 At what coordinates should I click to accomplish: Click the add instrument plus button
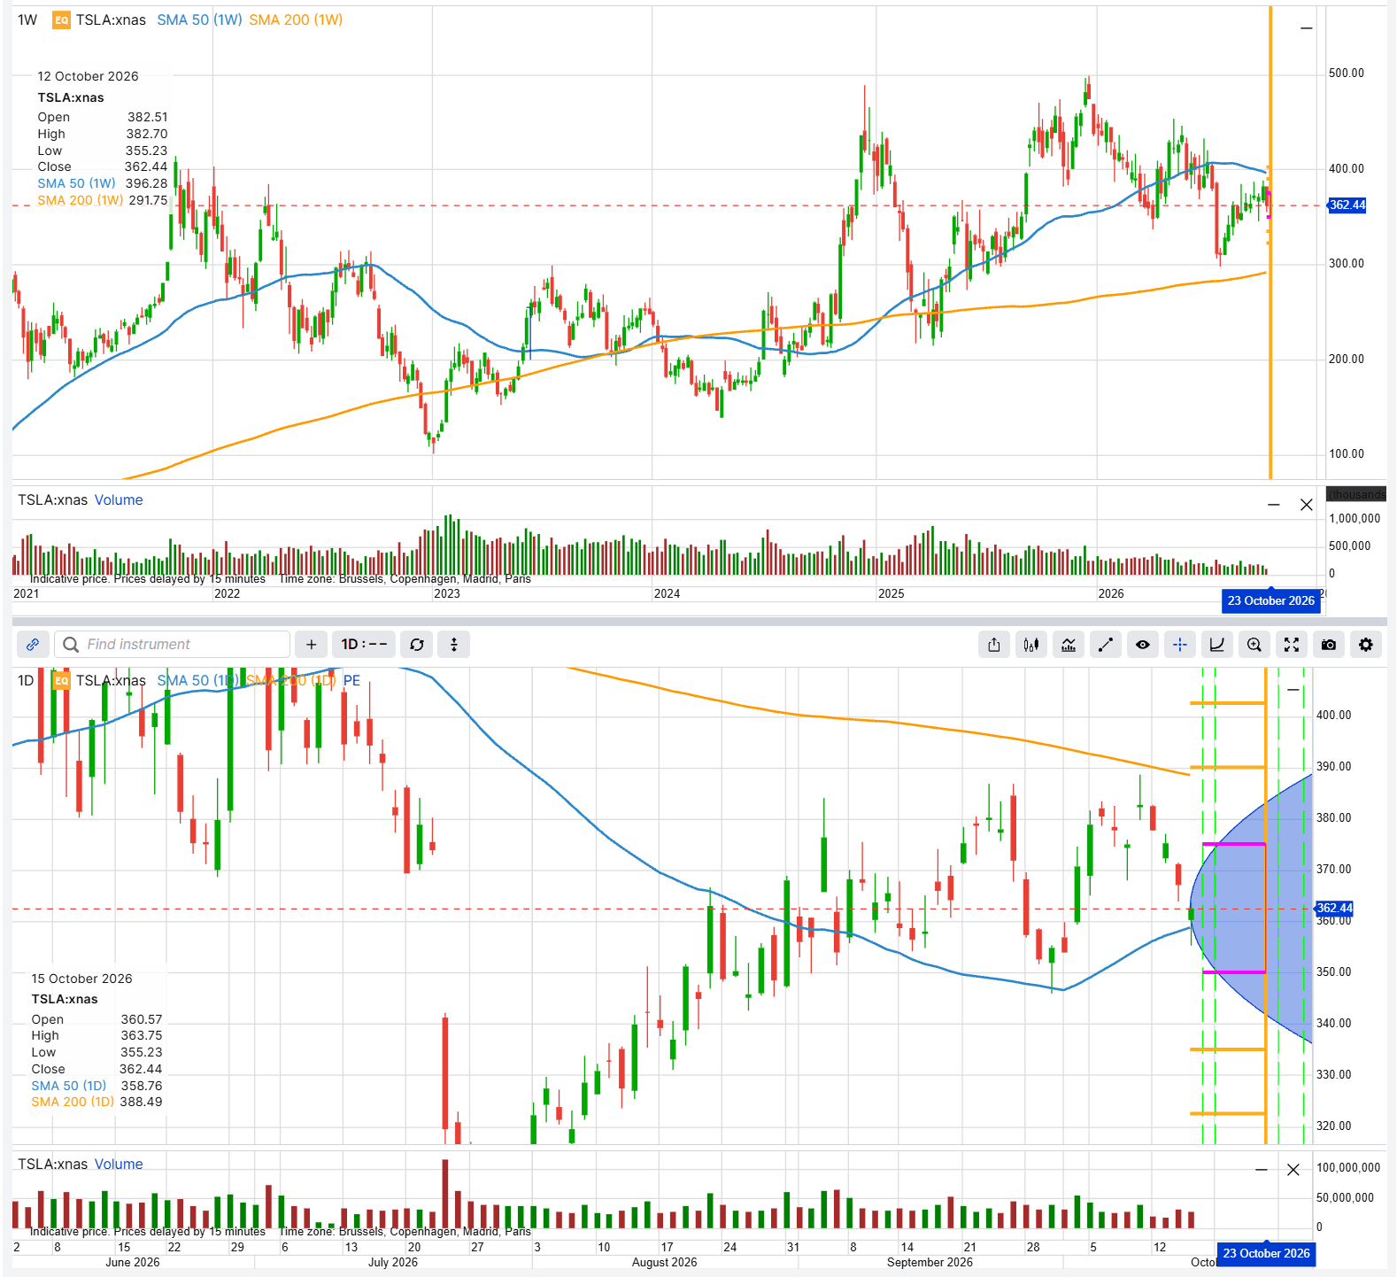point(311,645)
